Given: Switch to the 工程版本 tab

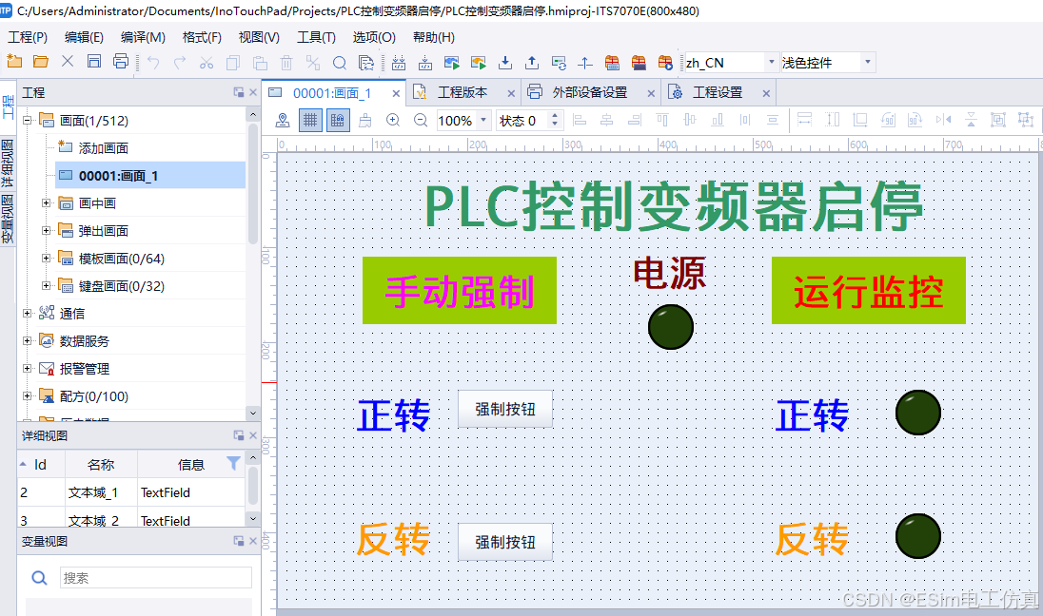Looking at the screenshot, I should click(462, 92).
